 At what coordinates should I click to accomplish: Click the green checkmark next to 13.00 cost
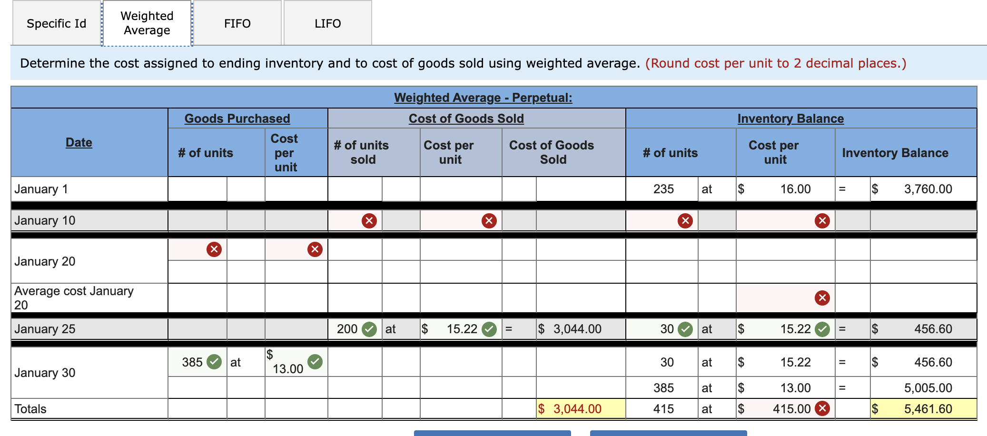(315, 361)
